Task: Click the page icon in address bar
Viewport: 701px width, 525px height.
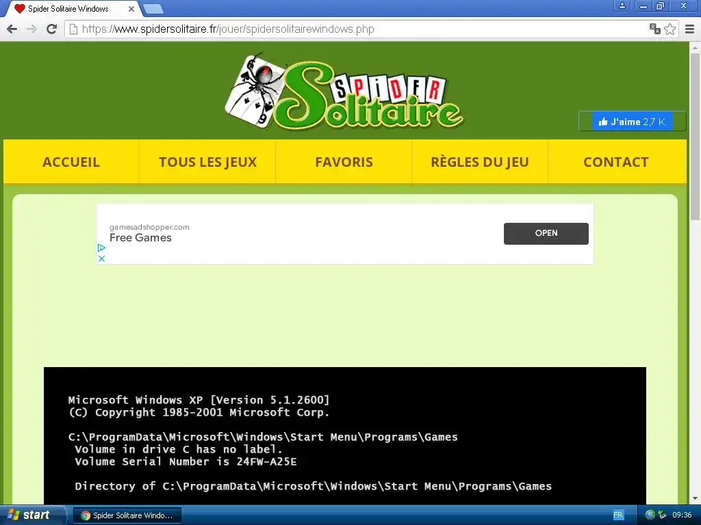Action: [x=74, y=29]
